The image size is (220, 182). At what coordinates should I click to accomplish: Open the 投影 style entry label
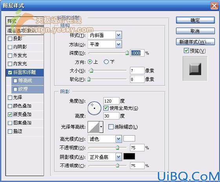(18, 39)
